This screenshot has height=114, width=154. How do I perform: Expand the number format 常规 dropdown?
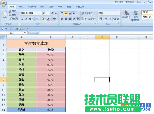click(x=119, y=13)
